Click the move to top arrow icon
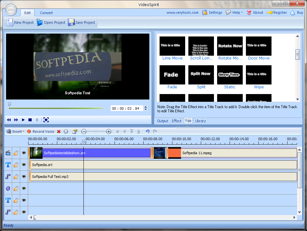Viewport: 307px width, 231px height. [131, 131]
